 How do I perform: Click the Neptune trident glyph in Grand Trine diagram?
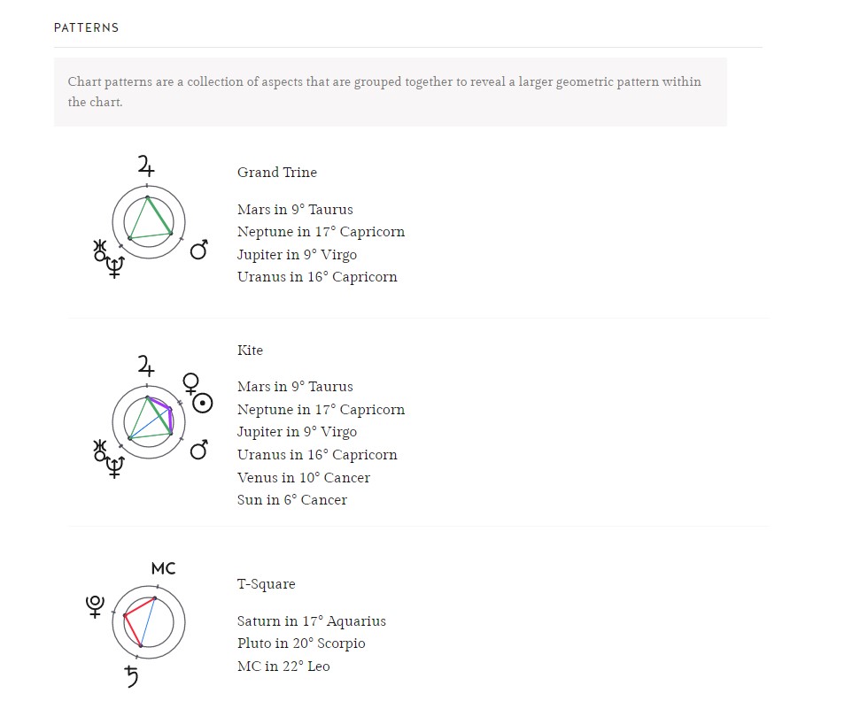114,267
